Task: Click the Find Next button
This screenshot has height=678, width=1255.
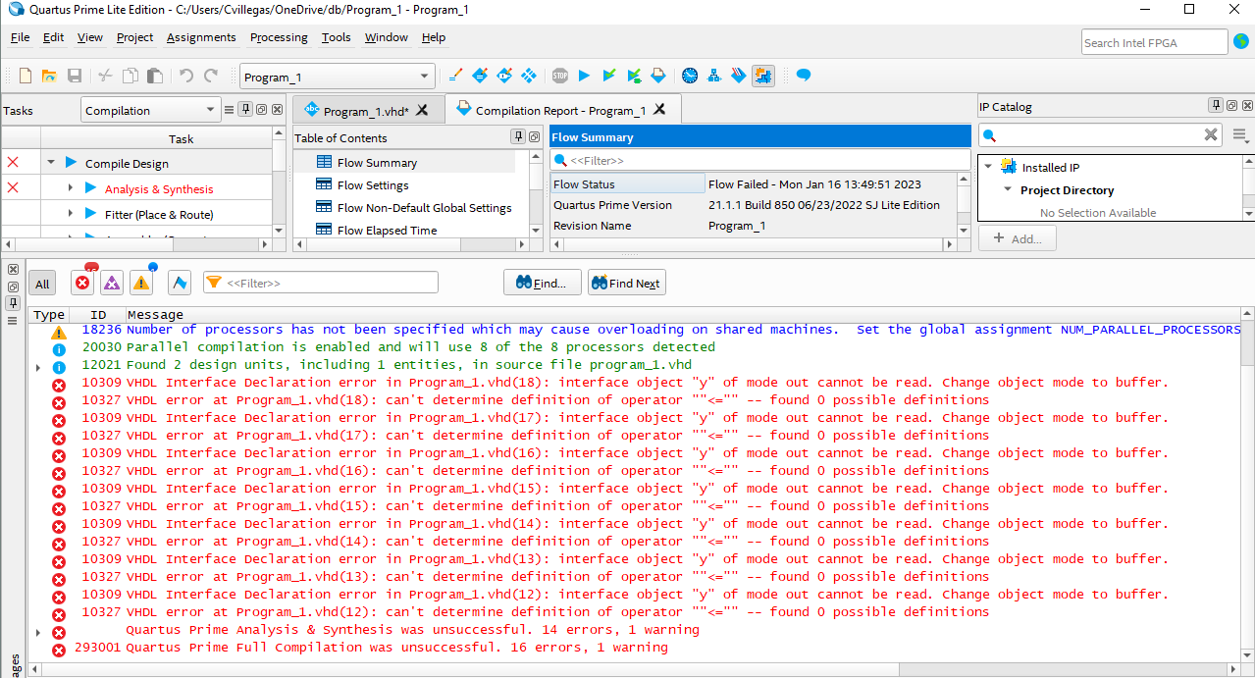Action: point(626,283)
